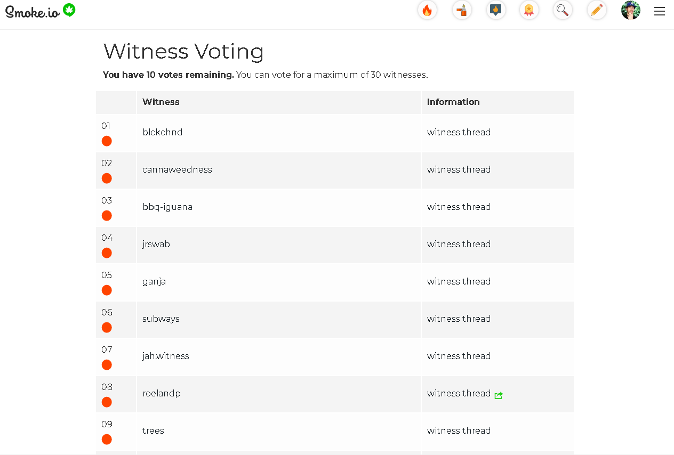Toggle vote circle for subways

107,328
